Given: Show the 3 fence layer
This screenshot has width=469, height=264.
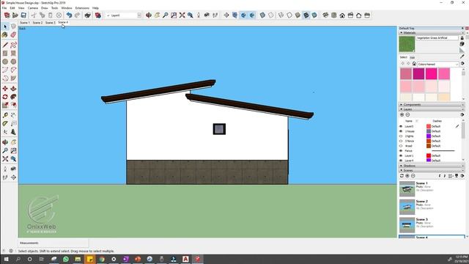Looking at the screenshot, I should click(x=401, y=141).
